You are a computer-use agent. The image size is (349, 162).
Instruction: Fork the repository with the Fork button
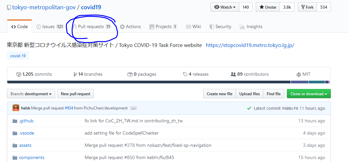[307, 7]
